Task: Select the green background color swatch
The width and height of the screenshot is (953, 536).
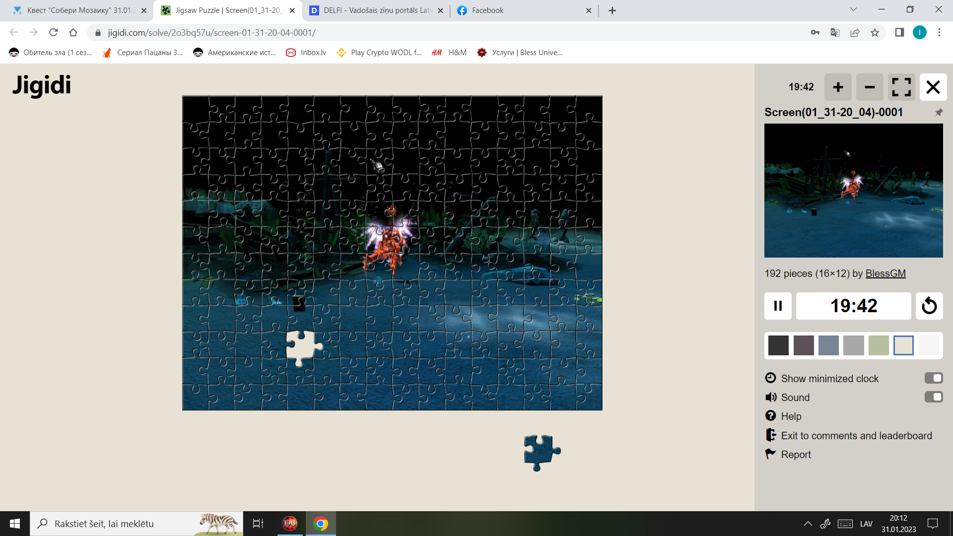Action: point(879,345)
